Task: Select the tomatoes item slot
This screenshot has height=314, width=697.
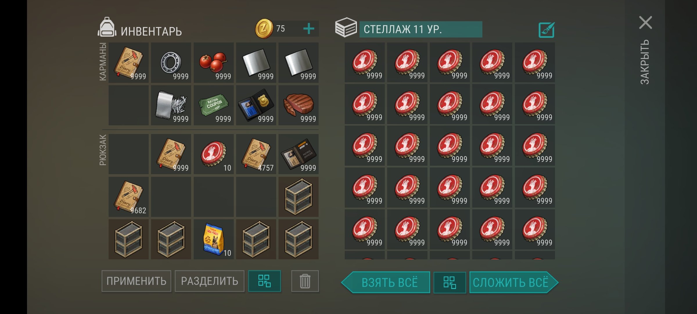Action: [x=213, y=63]
